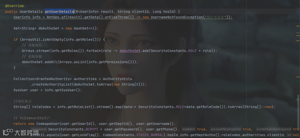300x138 pixels.
Task: Click createAuthorityList method call
Action: click(x=52, y=84)
